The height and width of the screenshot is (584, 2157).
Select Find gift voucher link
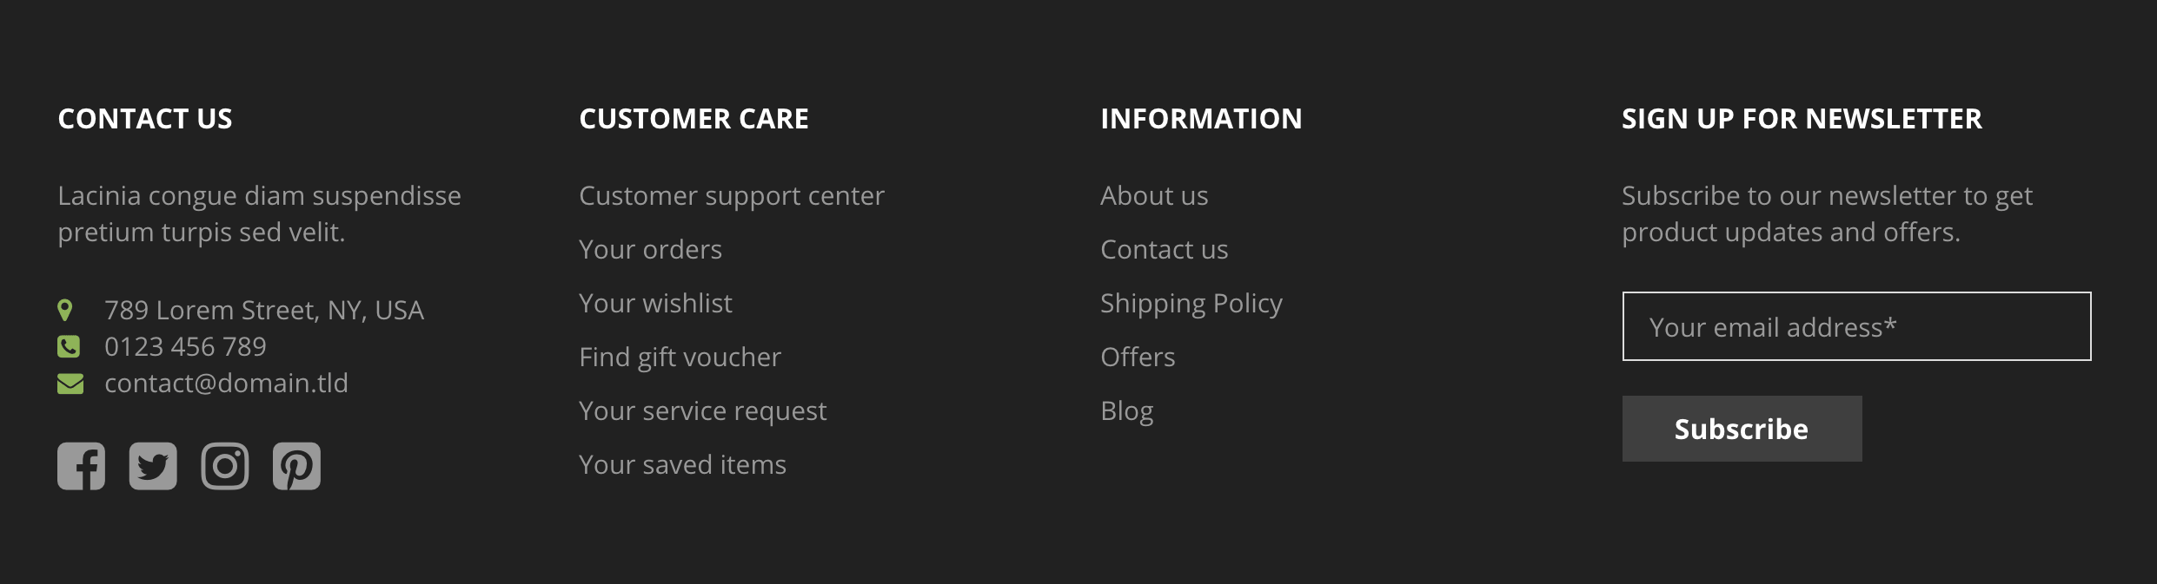(x=680, y=358)
